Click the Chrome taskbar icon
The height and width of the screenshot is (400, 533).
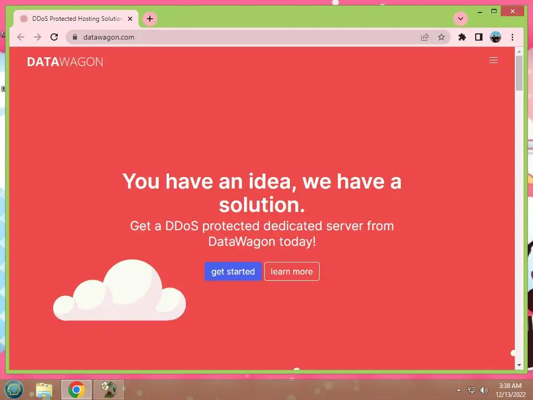click(x=77, y=390)
